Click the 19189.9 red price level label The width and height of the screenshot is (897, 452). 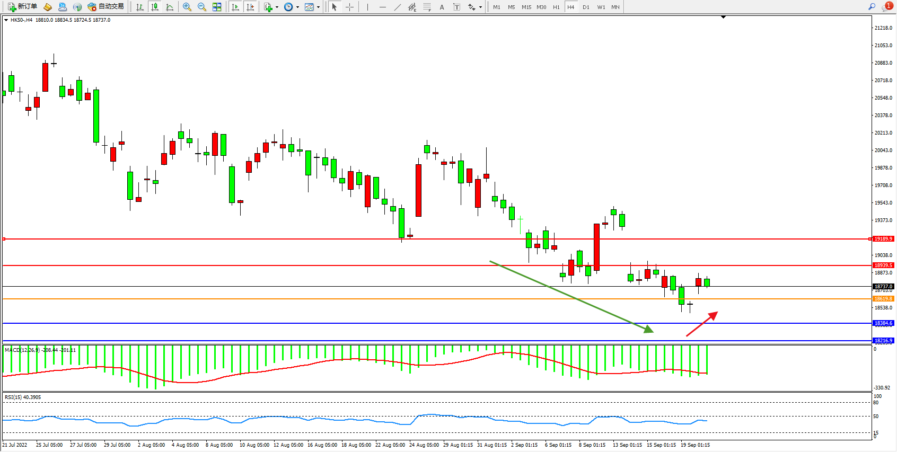click(883, 239)
